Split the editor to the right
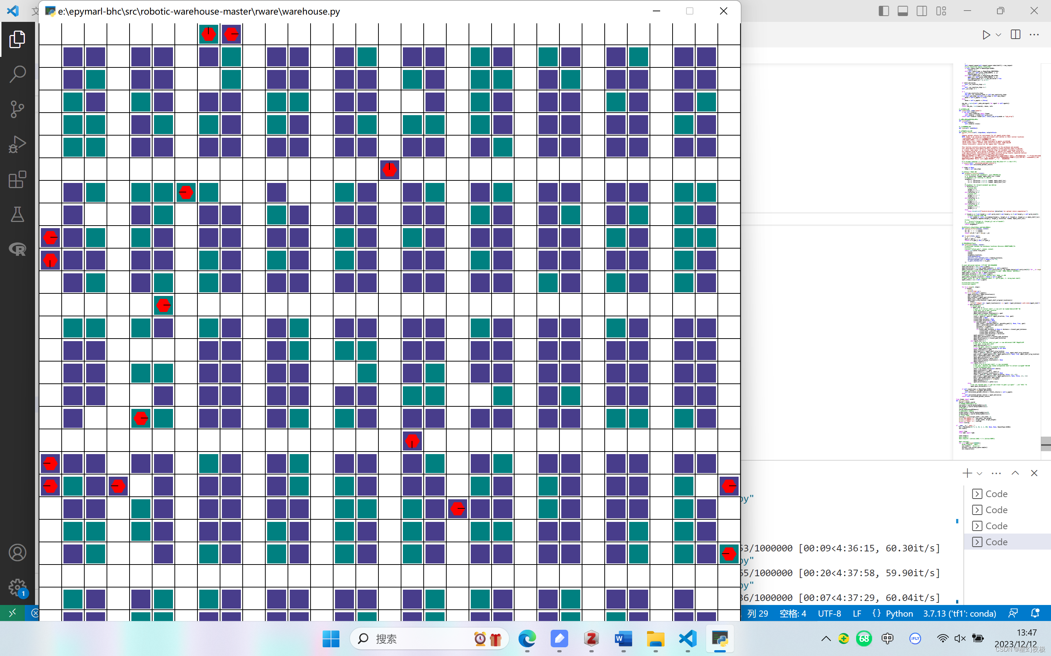Image resolution: width=1051 pixels, height=656 pixels. point(1015,35)
